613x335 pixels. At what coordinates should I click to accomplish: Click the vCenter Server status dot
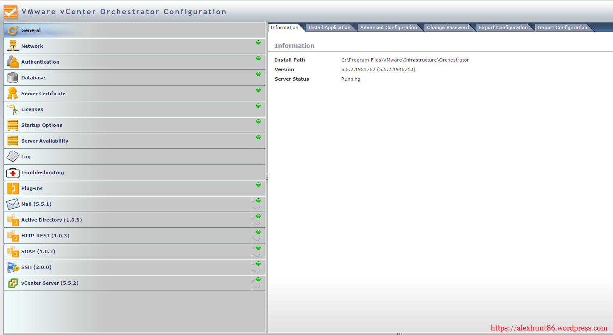tap(258, 279)
